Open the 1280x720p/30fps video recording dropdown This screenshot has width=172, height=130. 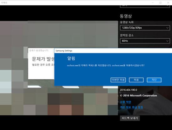[145, 28]
